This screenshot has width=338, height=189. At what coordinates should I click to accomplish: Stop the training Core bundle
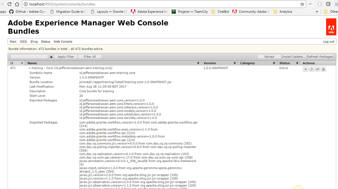pos(306,69)
